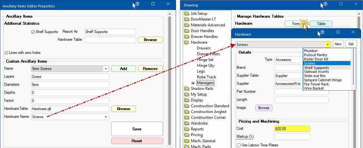
Task: Click the Pricing folder icon
Action: pyautogui.click(x=186, y=135)
